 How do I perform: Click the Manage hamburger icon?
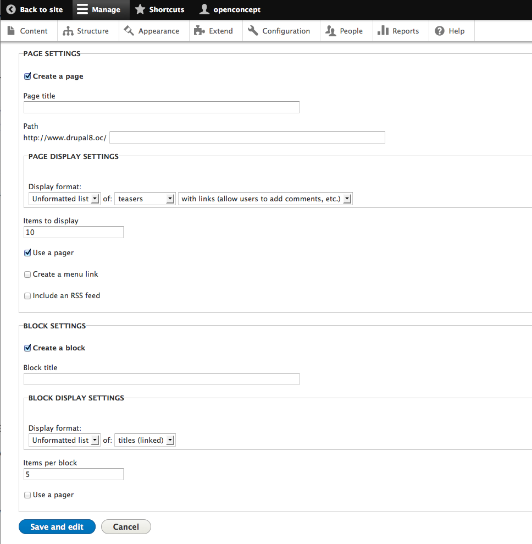point(82,9)
